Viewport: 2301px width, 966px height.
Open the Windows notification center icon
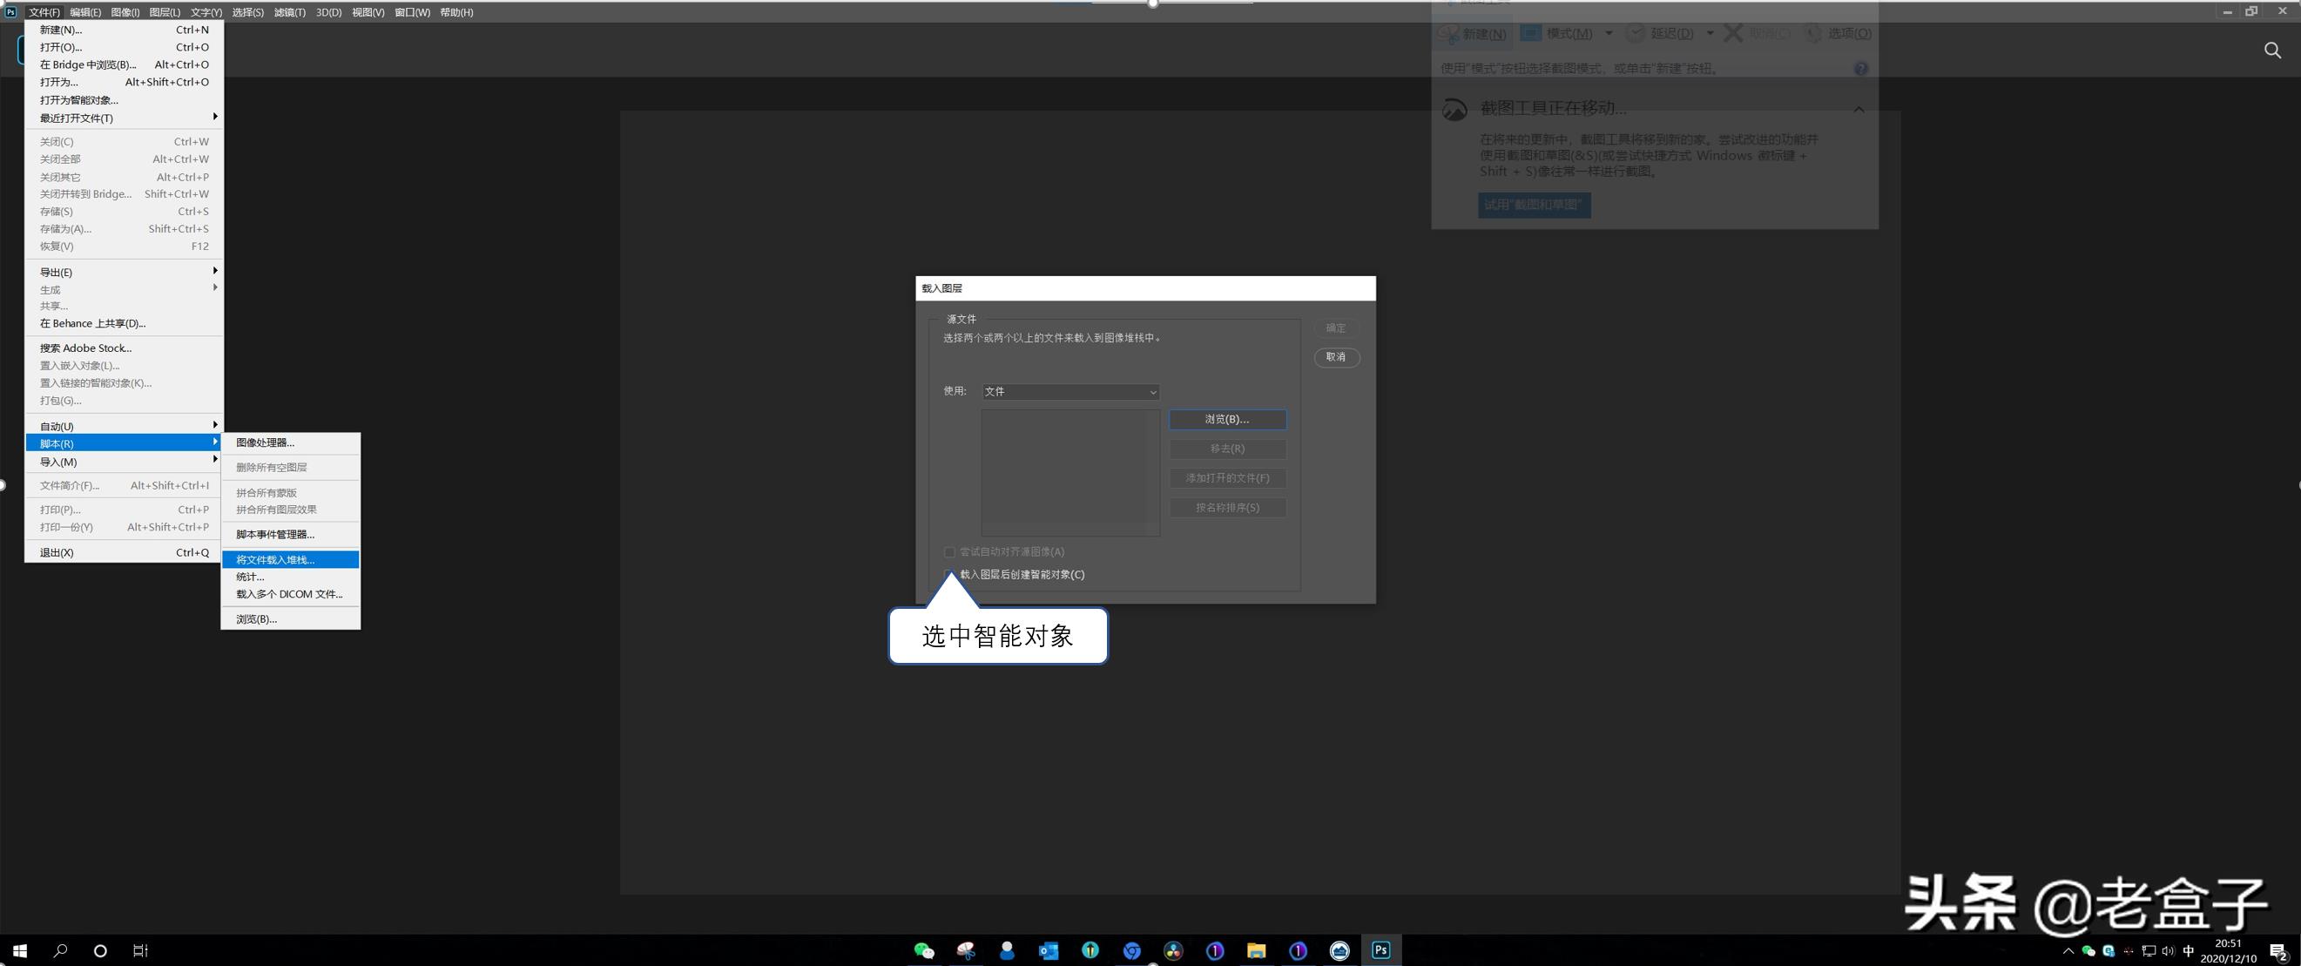pyautogui.click(x=2277, y=950)
